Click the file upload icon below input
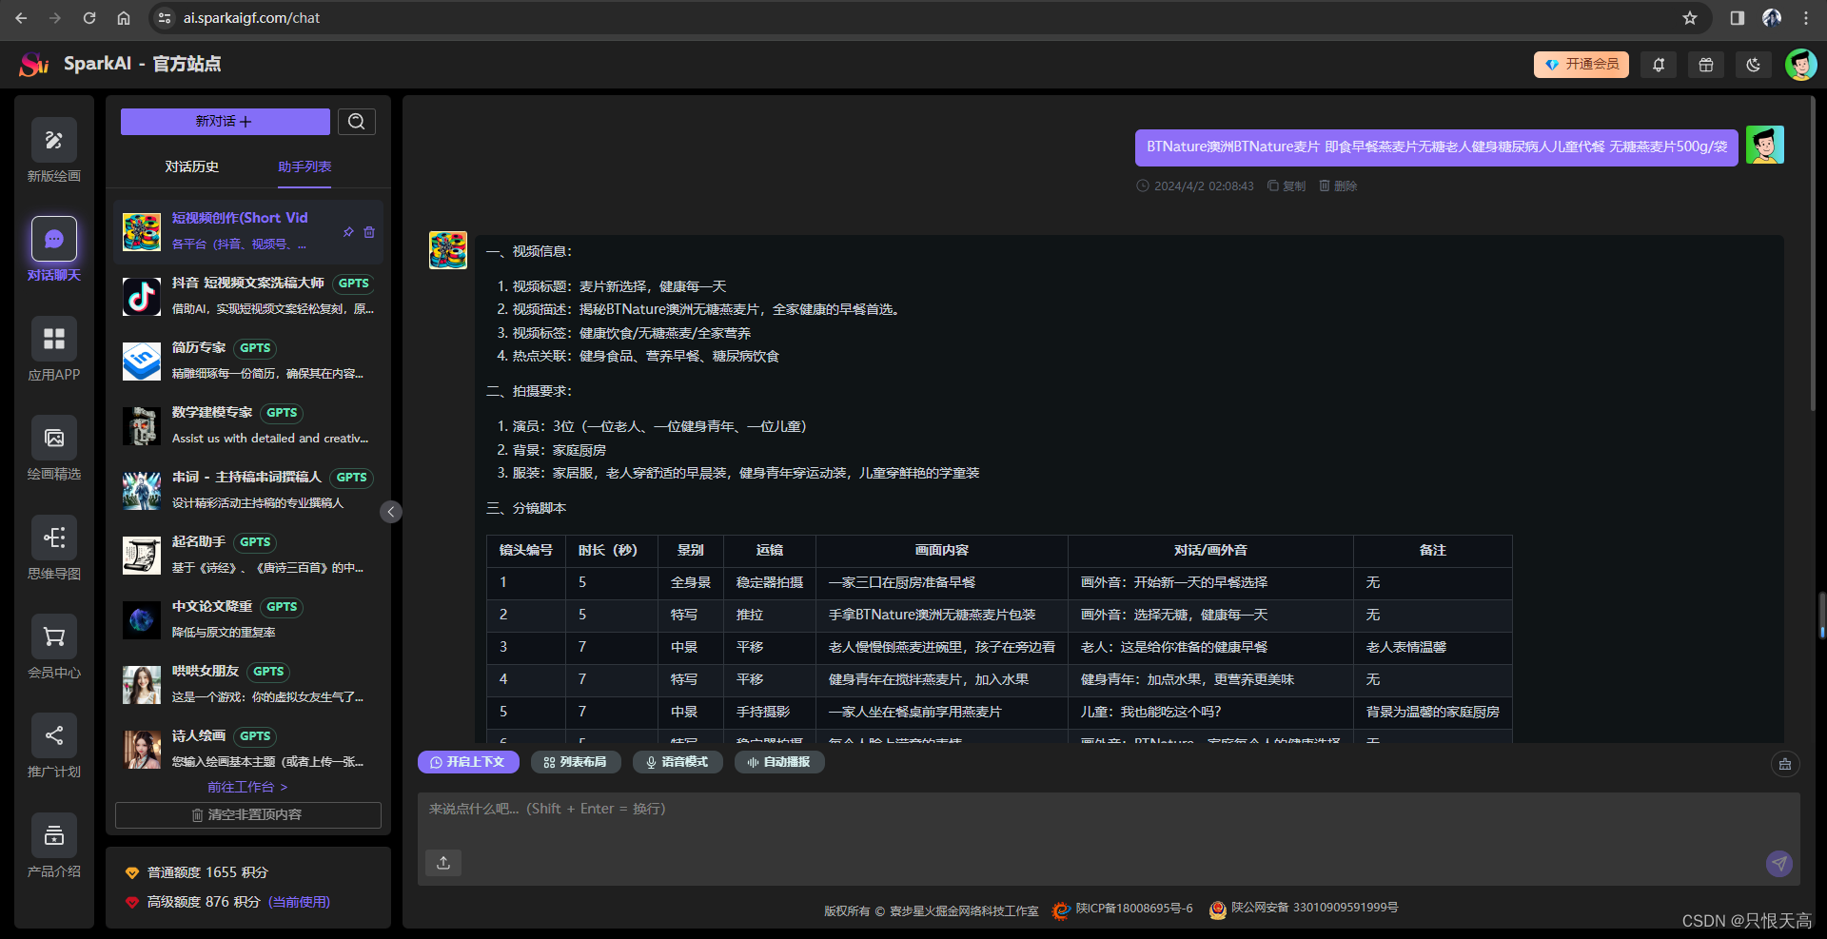The width and height of the screenshot is (1827, 939). tap(443, 862)
